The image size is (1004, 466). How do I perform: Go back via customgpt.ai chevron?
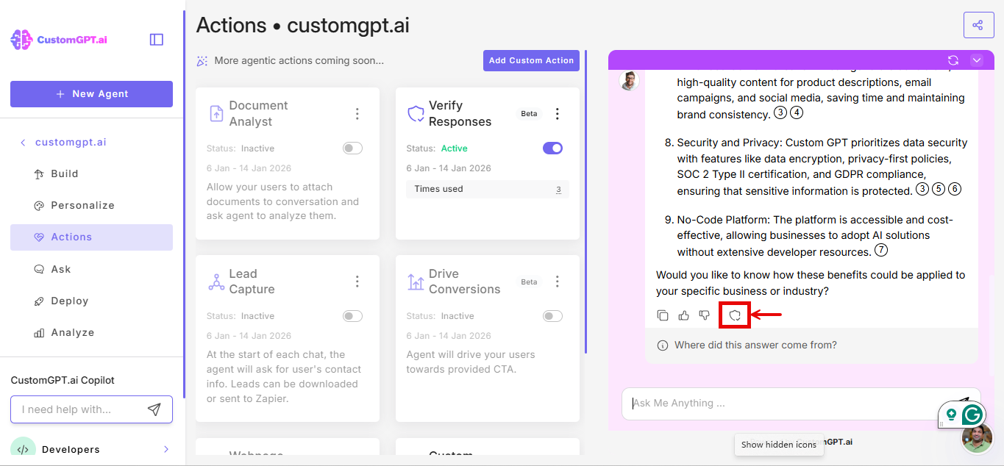(x=23, y=143)
